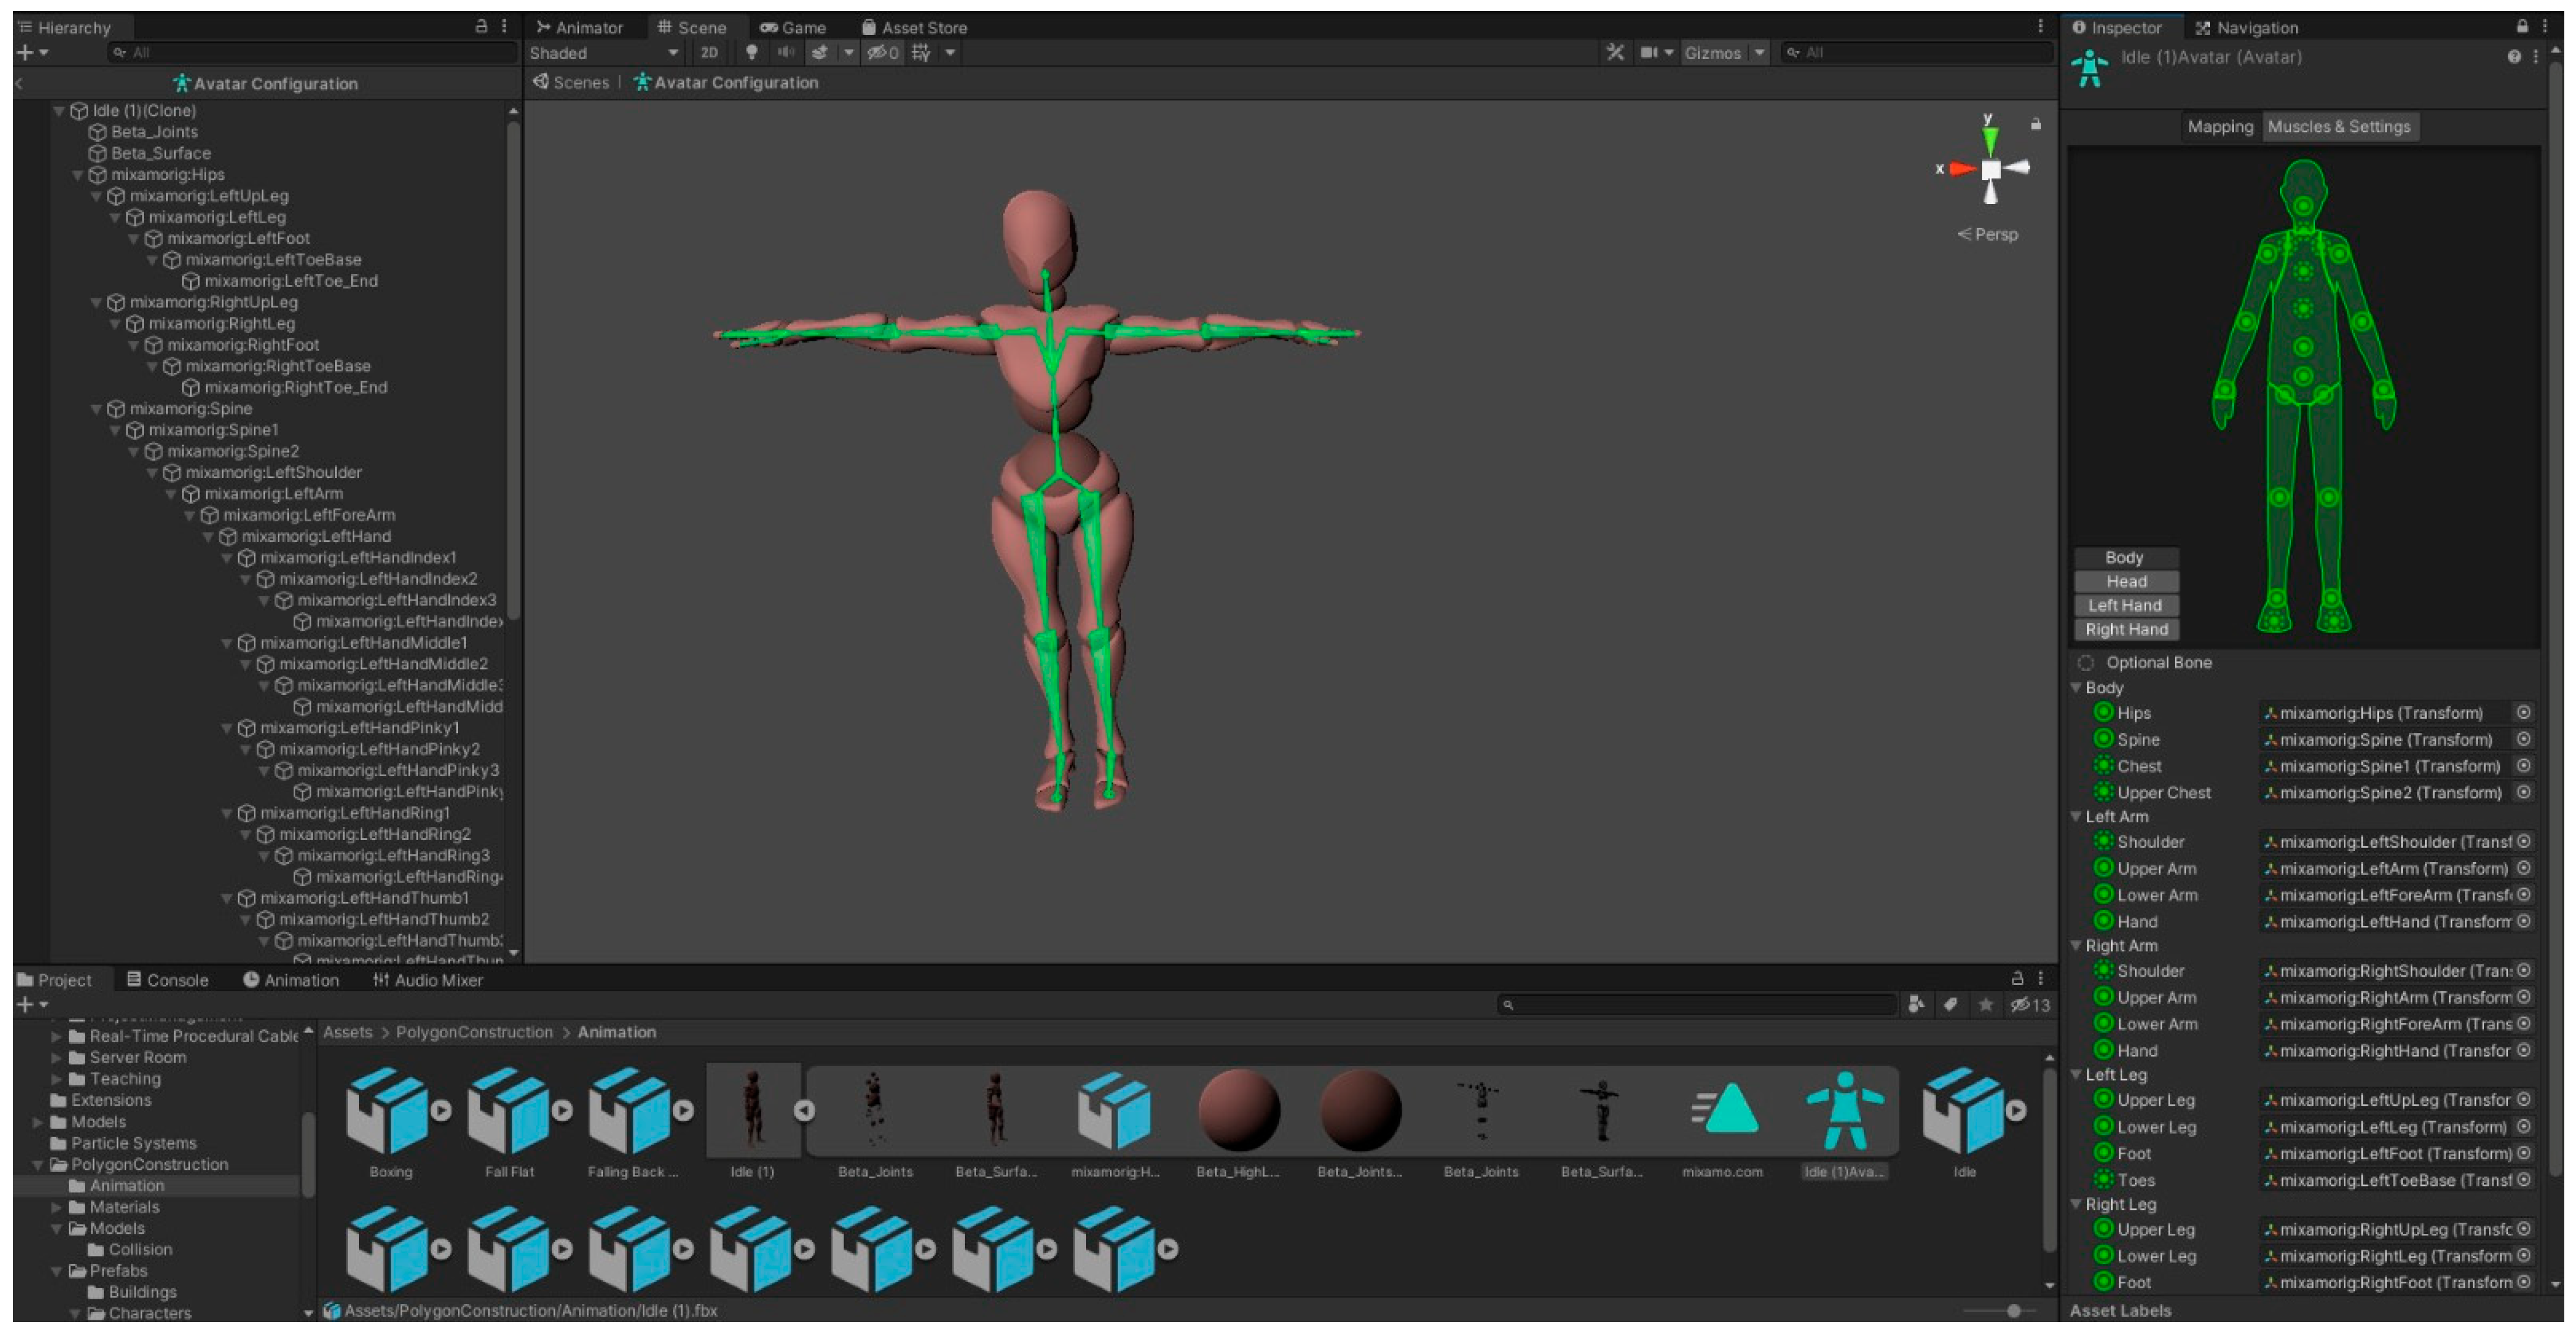
Task: Switch to the Animator tab
Action: (x=579, y=27)
